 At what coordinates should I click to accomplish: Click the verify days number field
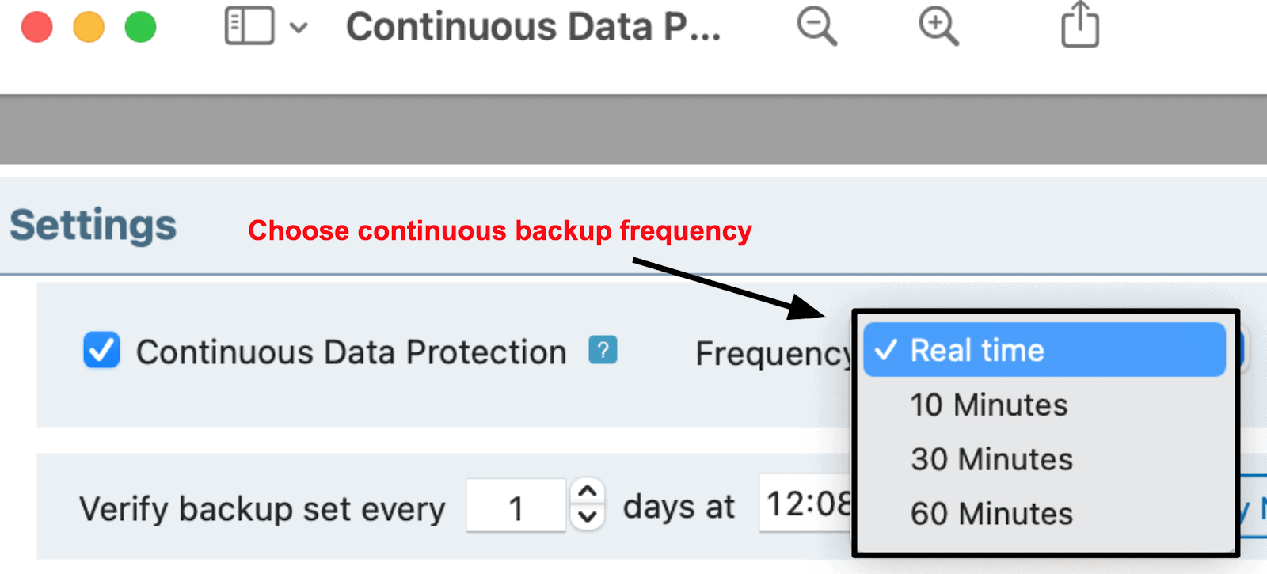click(516, 505)
